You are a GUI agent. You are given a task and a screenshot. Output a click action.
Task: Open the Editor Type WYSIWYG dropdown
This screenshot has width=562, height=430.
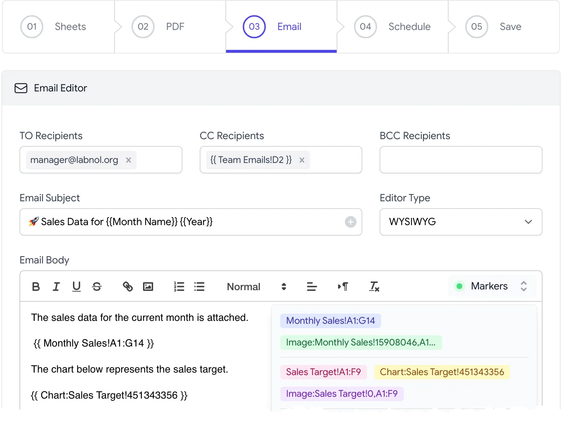tap(461, 222)
